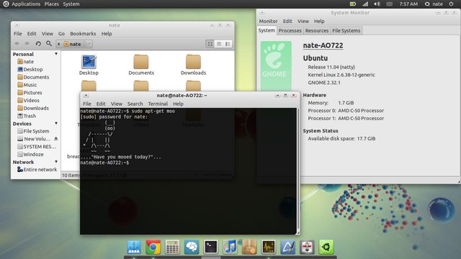The image size is (461, 259).
Task: Open the package box icon in dock
Action: [x=249, y=247]
